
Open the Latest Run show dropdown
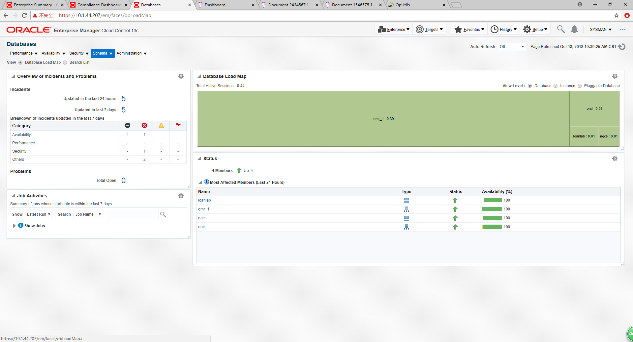click(39, 214)
